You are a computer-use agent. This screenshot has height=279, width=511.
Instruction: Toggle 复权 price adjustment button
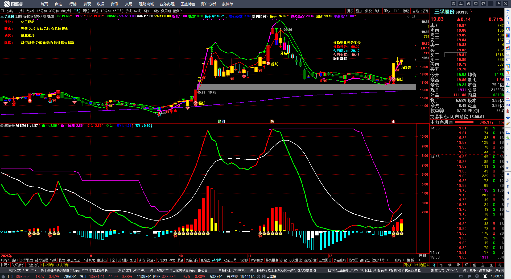[350, 11]
